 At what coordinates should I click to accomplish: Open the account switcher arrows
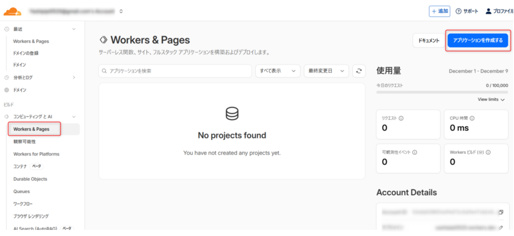click(x=121, y=12)
